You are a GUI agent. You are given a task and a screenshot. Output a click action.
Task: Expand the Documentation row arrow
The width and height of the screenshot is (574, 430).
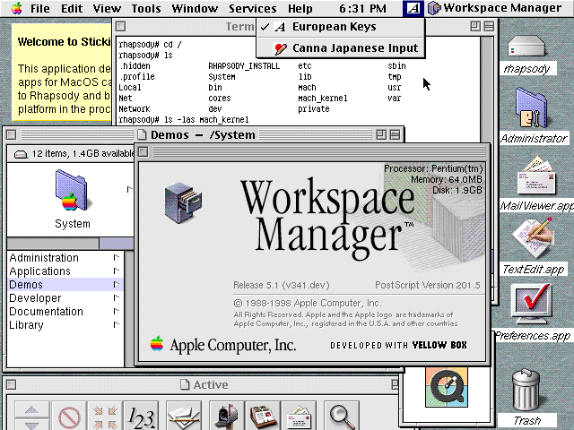click(117, 311)
